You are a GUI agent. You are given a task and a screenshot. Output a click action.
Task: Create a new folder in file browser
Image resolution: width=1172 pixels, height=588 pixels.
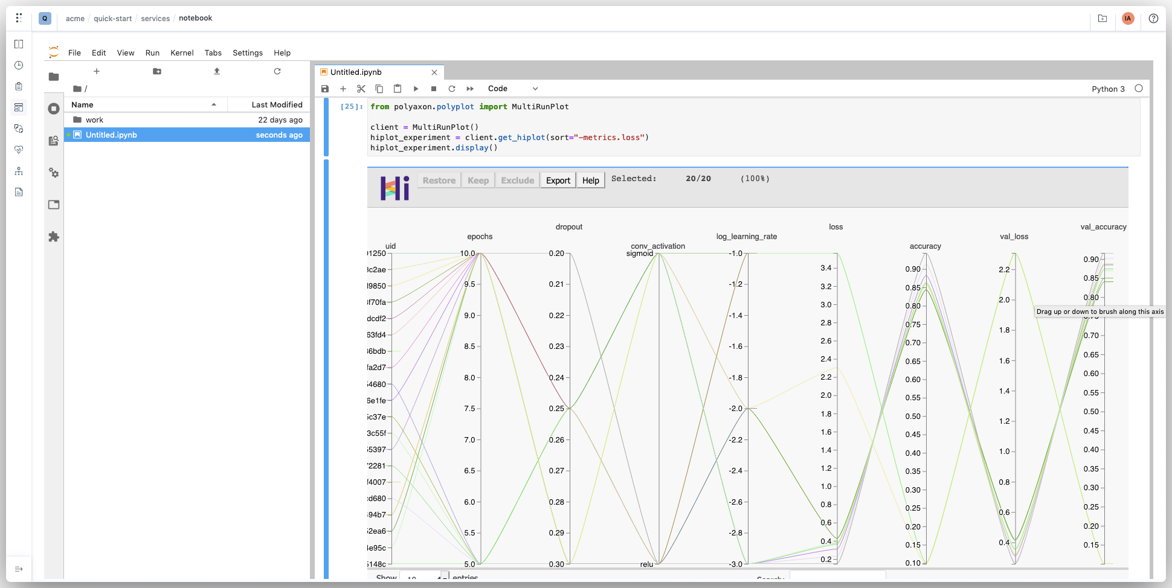click(x=157, y=71)
